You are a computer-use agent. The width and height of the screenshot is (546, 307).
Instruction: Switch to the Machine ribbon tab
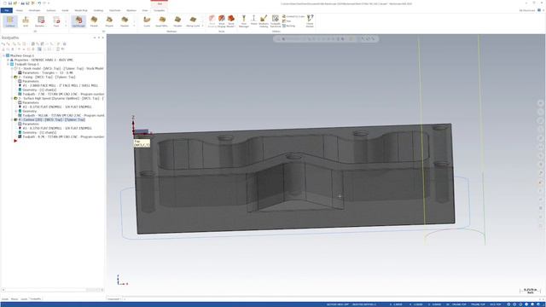pyautogui.click(x=131, y=10)
